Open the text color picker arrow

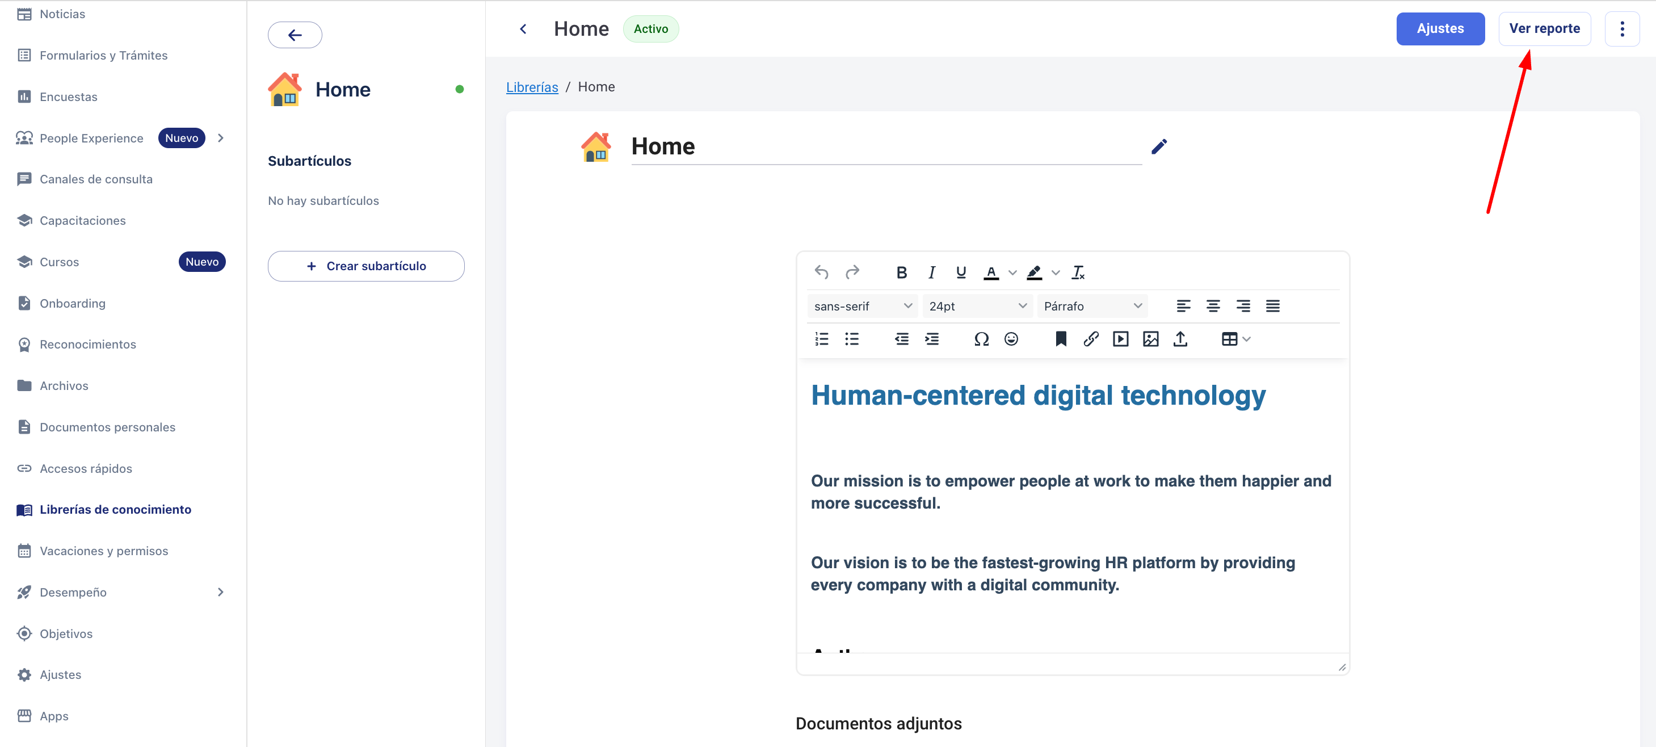1012,272
